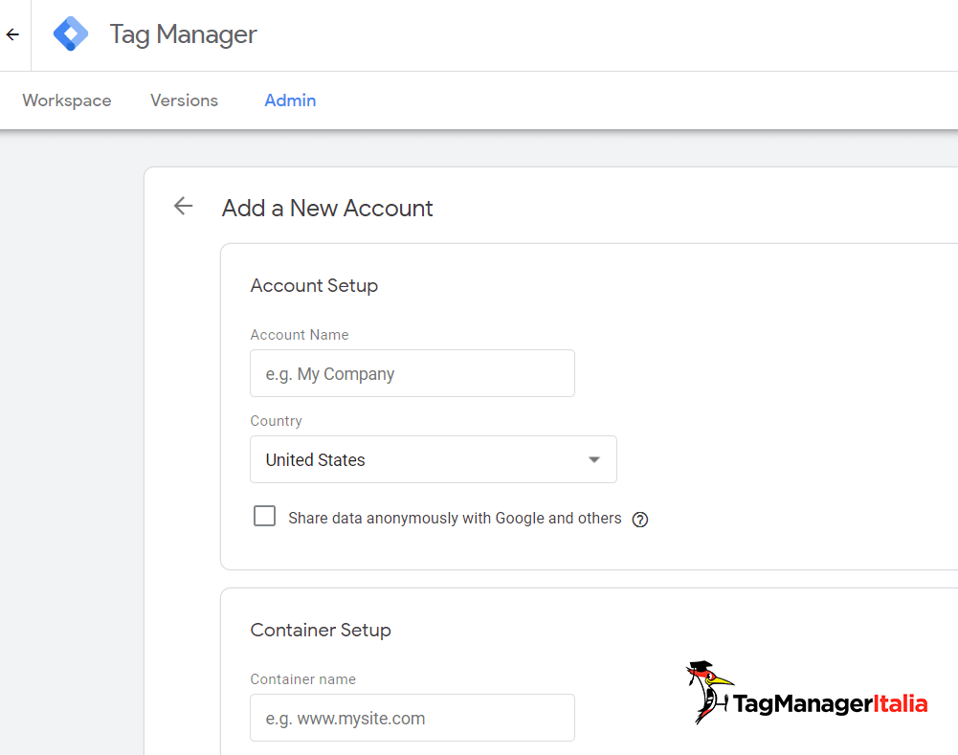Screen dimensions: 958x755
Task: Click the blue Tag Manager diamond logo
Action: click(71, 34)
